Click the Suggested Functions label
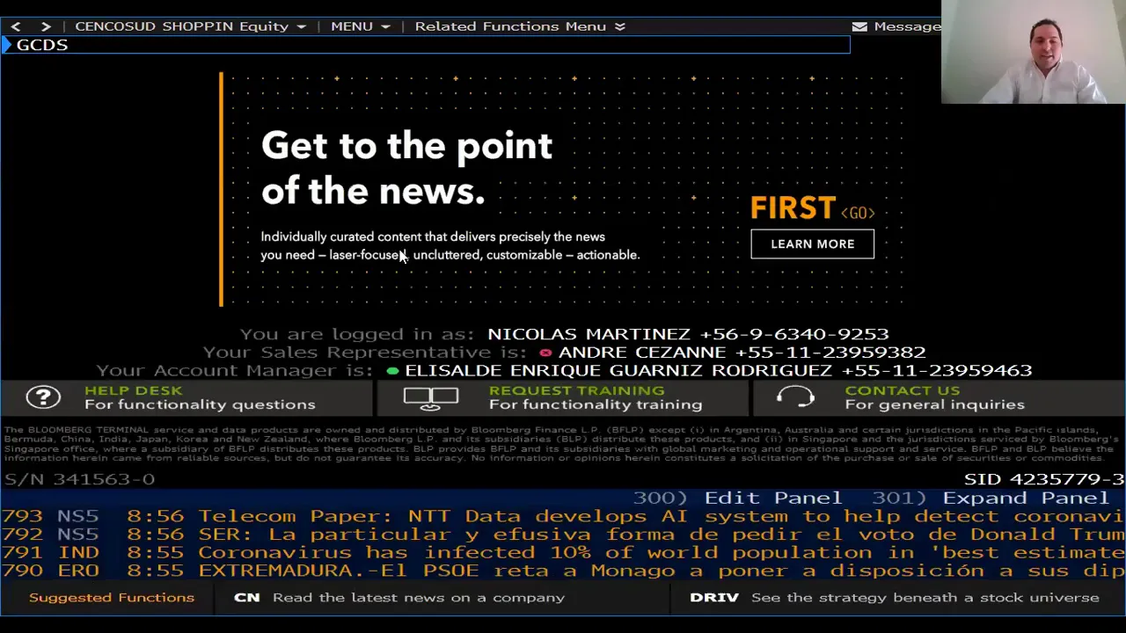 click(112, 598)
